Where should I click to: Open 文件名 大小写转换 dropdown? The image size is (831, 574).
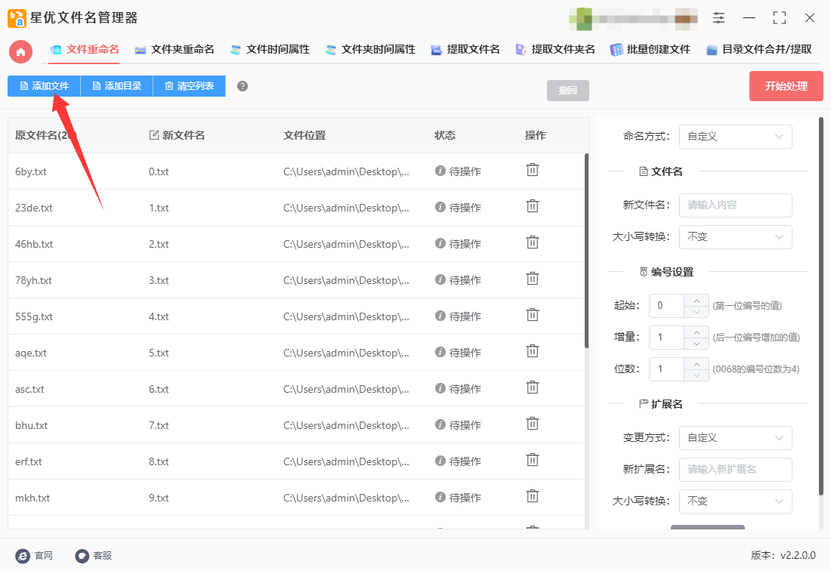pos(735,237)
